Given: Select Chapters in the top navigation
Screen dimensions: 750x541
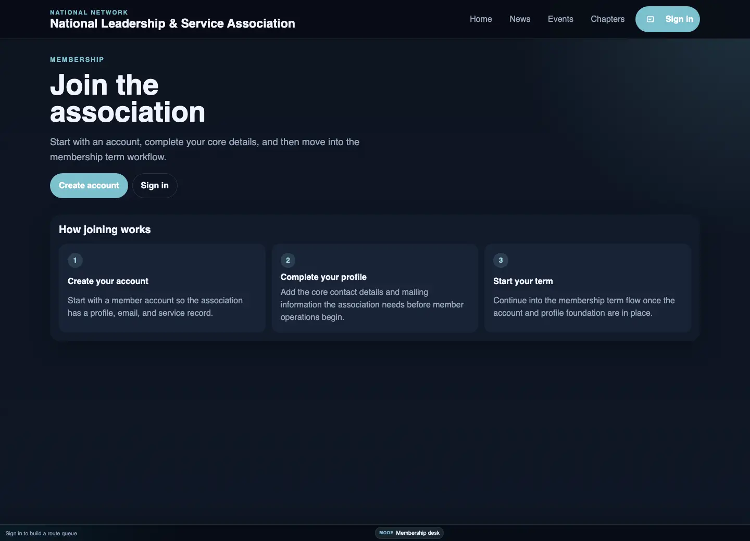Looking at the screenshot, I should point(607,19).
